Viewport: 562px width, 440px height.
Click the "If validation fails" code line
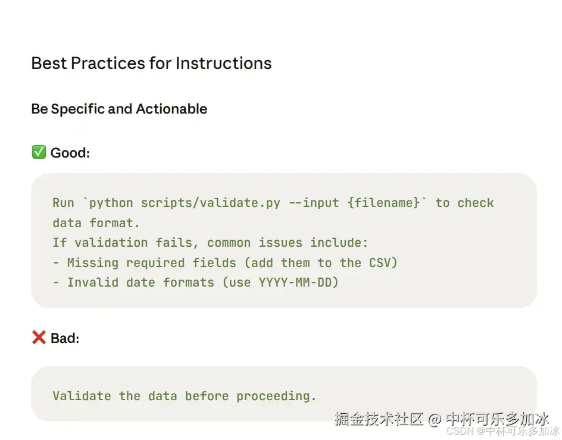[210, 243]
